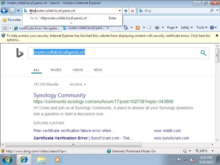Click the community.synology.com green URL
Screen dimensions: 220x165
(103, 101)
